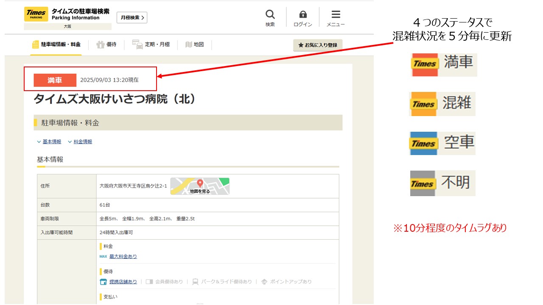Open the 地図を見る map thumbnail
This screenshot has width=543, height=305.
coord(200,186)
